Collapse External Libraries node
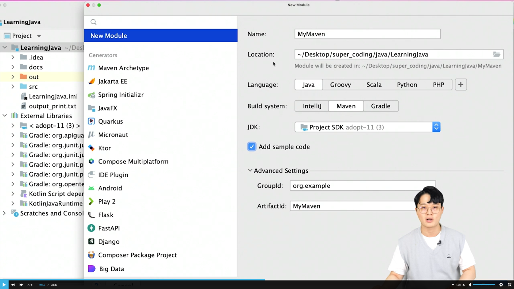Viewport: 514px width, 289px height. pos(5,116)
